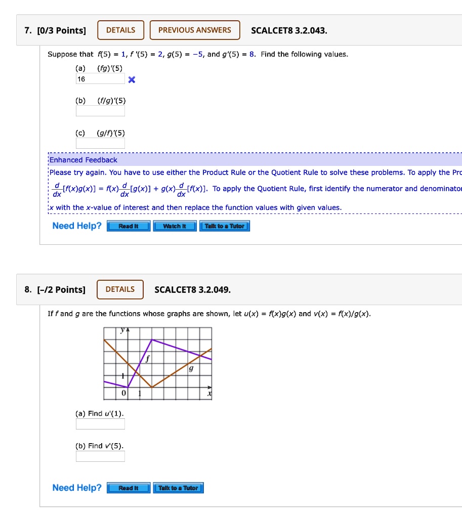Select the answer field for (f/g)'(5)
The image size is (462, 518).
[100, 111]
